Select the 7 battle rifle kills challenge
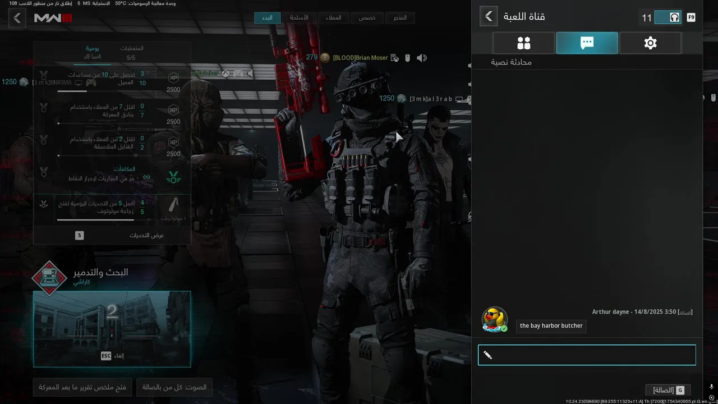718x404 pixels. [x=112, y=114]
